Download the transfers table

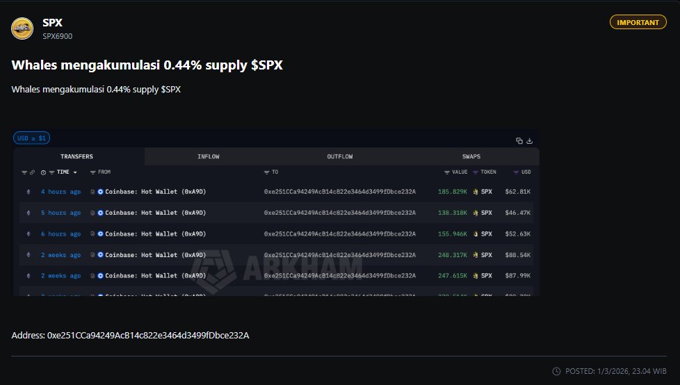pyautogui.click(x=530, y=140)
